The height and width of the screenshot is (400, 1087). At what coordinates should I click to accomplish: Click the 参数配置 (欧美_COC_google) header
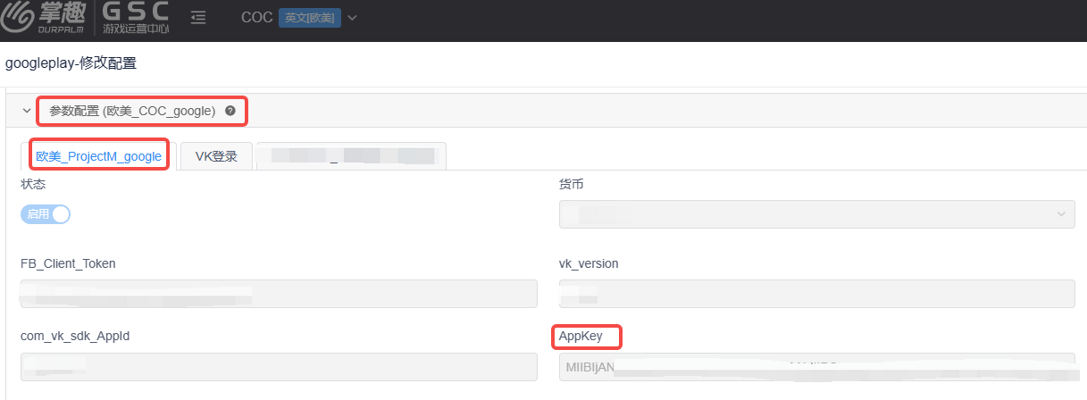(x=132, y=111)
